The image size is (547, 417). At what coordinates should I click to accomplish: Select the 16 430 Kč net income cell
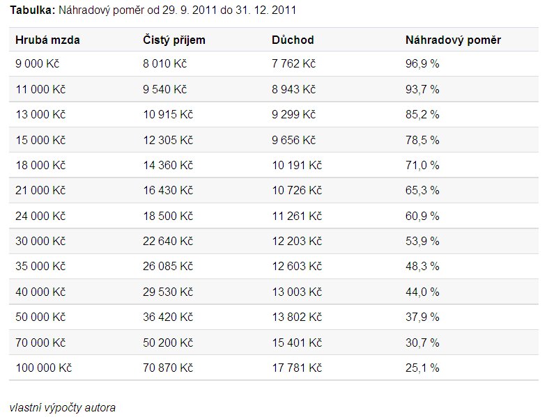[x=167, y=190]
